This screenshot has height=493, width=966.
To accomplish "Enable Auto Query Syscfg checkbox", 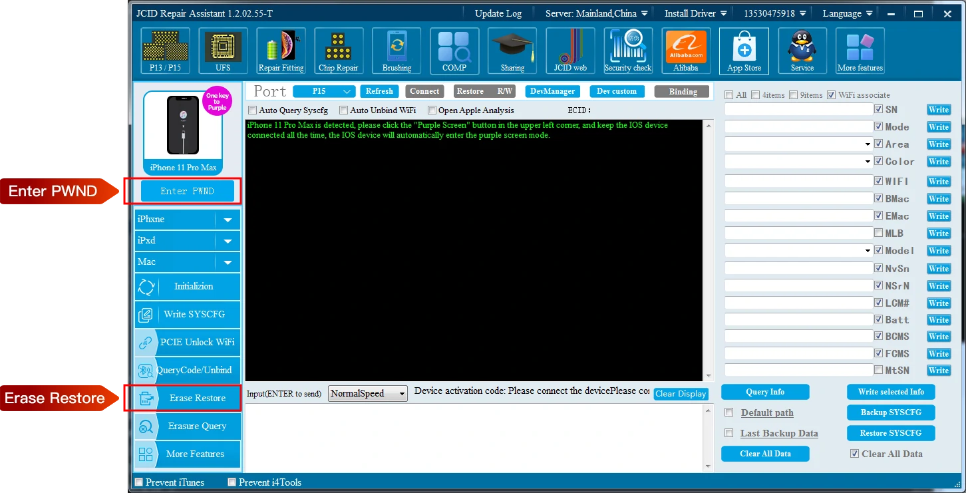I will pos(252,110).
